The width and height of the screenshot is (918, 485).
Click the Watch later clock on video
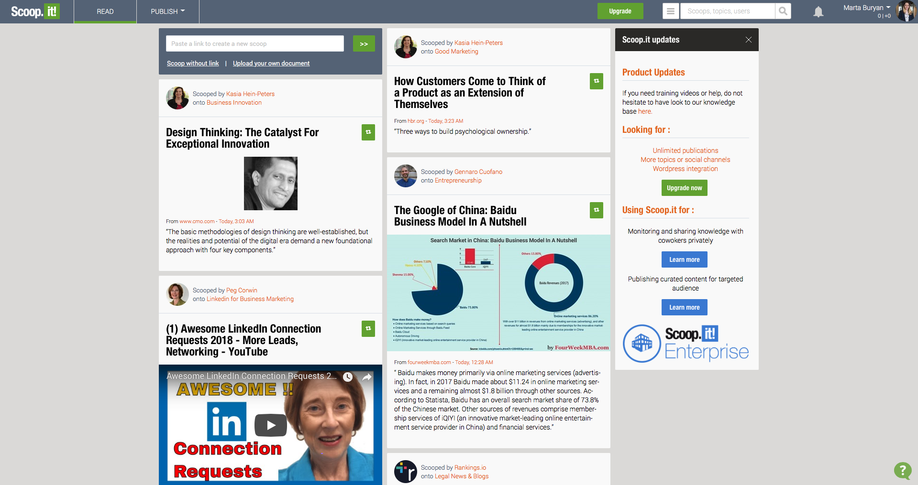[x=348, y=377]
